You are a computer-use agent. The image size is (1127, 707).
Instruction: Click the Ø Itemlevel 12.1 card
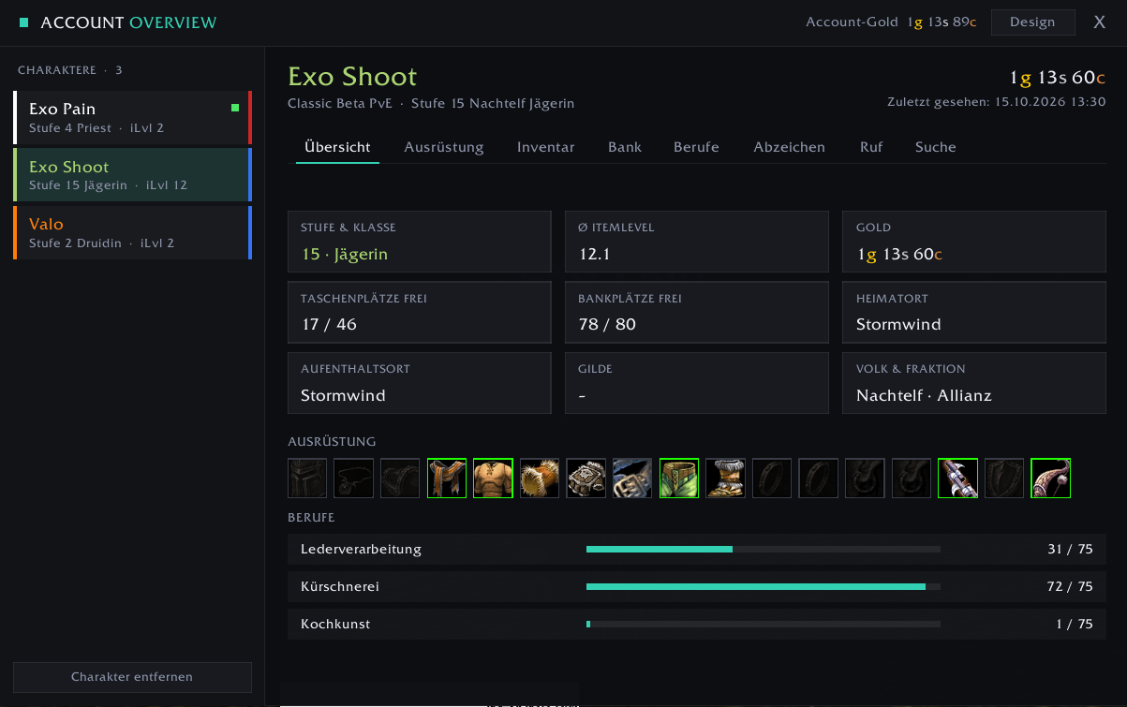(697, 242)
